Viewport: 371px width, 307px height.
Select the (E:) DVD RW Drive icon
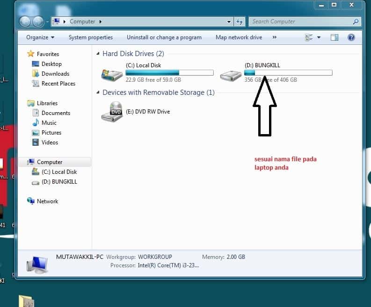(112, 112)
